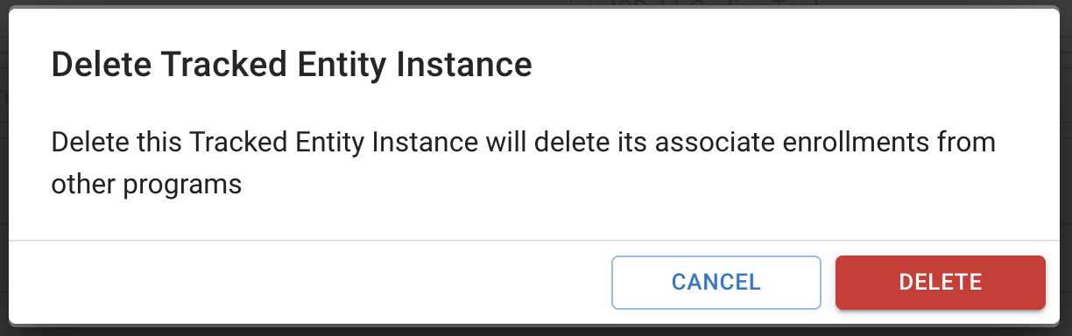The width and height of the screenshot is (1072, 336).
Task: Select the 'Delete Tracked Entity Instance' dialog title
Action: (x=292, y=66)
